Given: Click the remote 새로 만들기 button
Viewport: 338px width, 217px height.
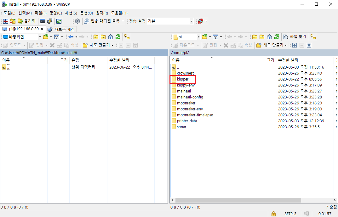Looking at the screenshot, I should [x=270, y=45].
